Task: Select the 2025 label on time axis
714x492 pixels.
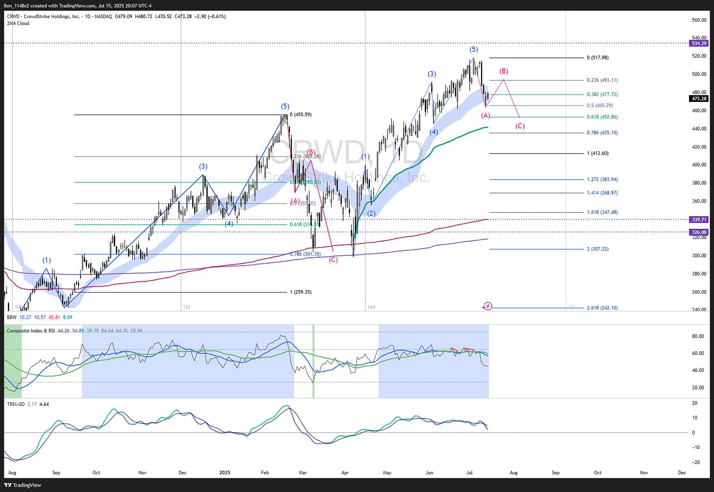Action: [225, 473]
